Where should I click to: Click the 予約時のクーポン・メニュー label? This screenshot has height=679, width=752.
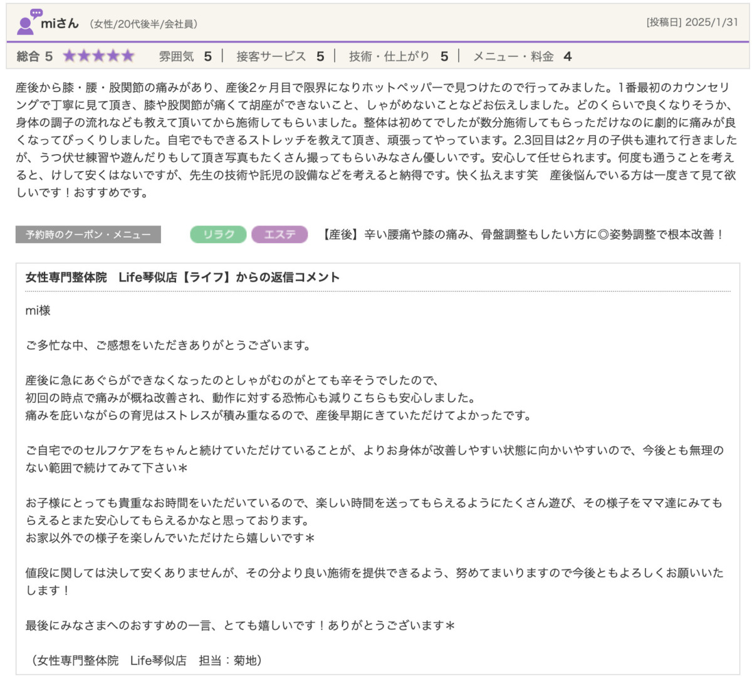tap(88, 235)
